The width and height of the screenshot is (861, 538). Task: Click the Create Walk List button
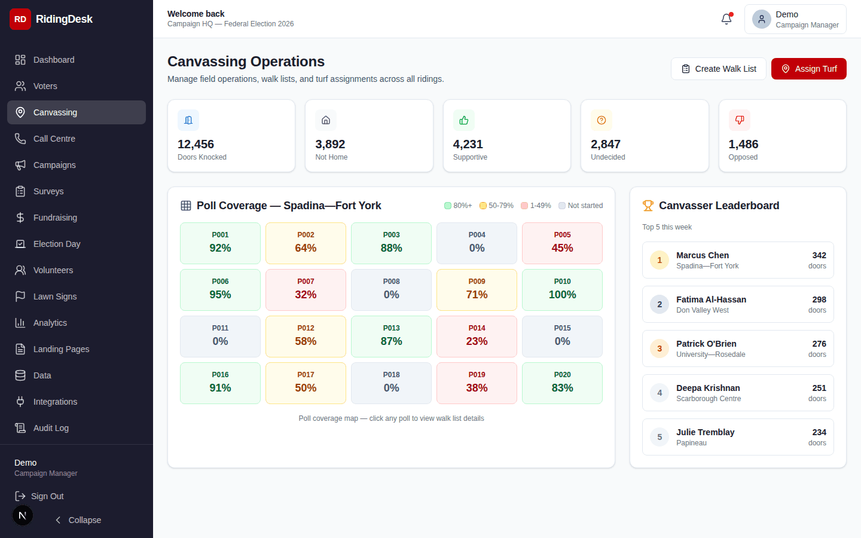point(718,69)
